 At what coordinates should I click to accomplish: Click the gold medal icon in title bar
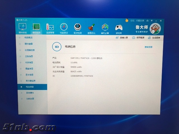127,20
